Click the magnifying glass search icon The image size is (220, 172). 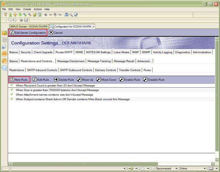[71, 15]
